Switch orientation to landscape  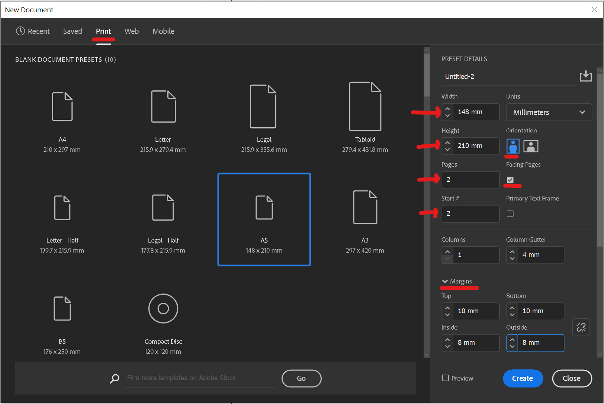coord(531,146)
